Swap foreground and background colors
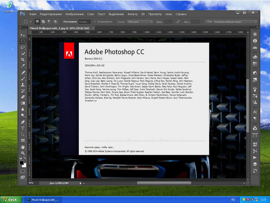This screenshot has height=203, width=270. point(25,159)
